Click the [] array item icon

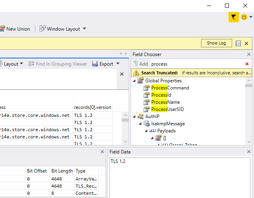[158, 138]
